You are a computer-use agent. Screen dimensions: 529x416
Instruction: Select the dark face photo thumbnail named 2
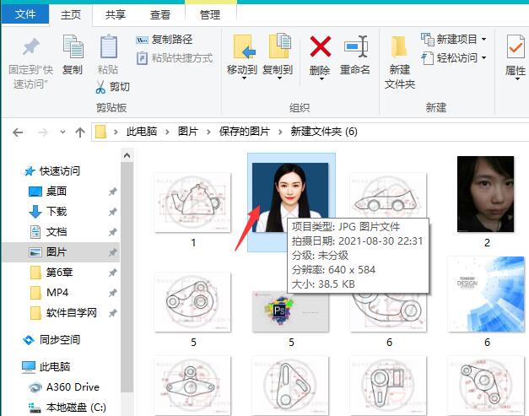pyautogui.click(x=485, y=194)
